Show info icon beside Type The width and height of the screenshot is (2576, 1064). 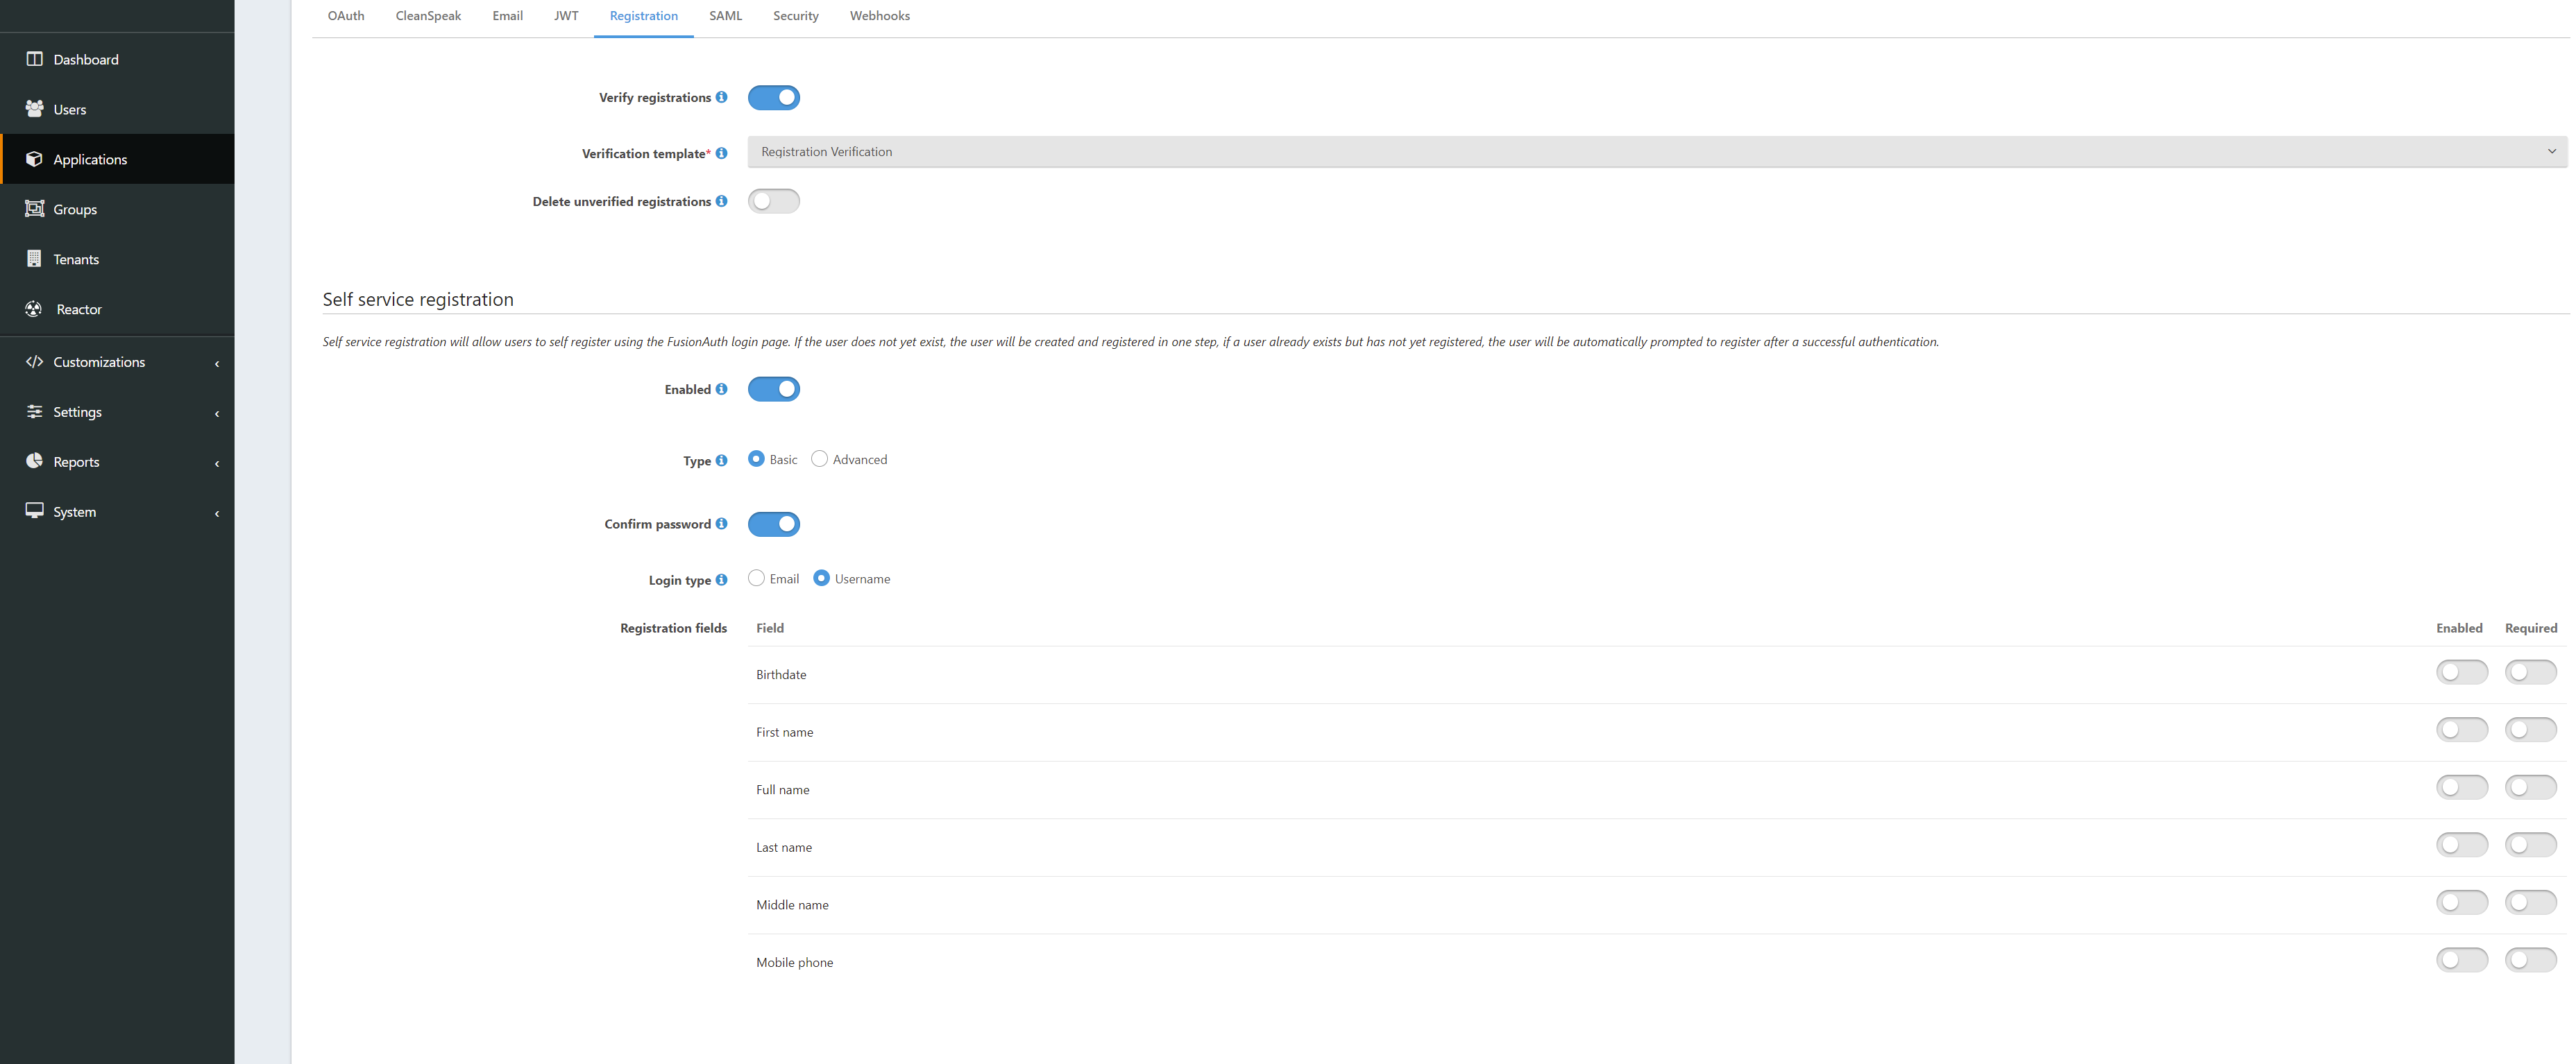pos(721,461)
